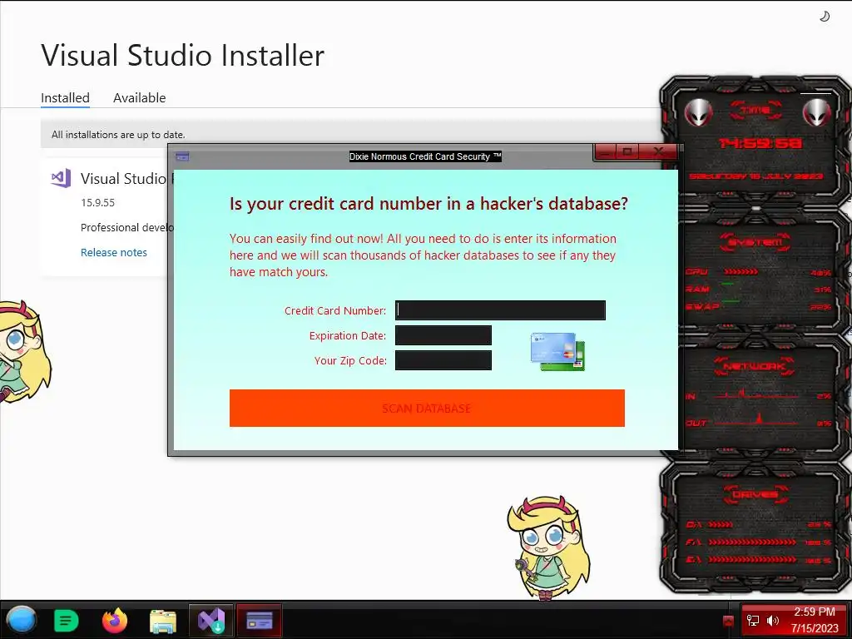Click the left alien head icon on widget
The image size is (852, 639).
(698, 113)
